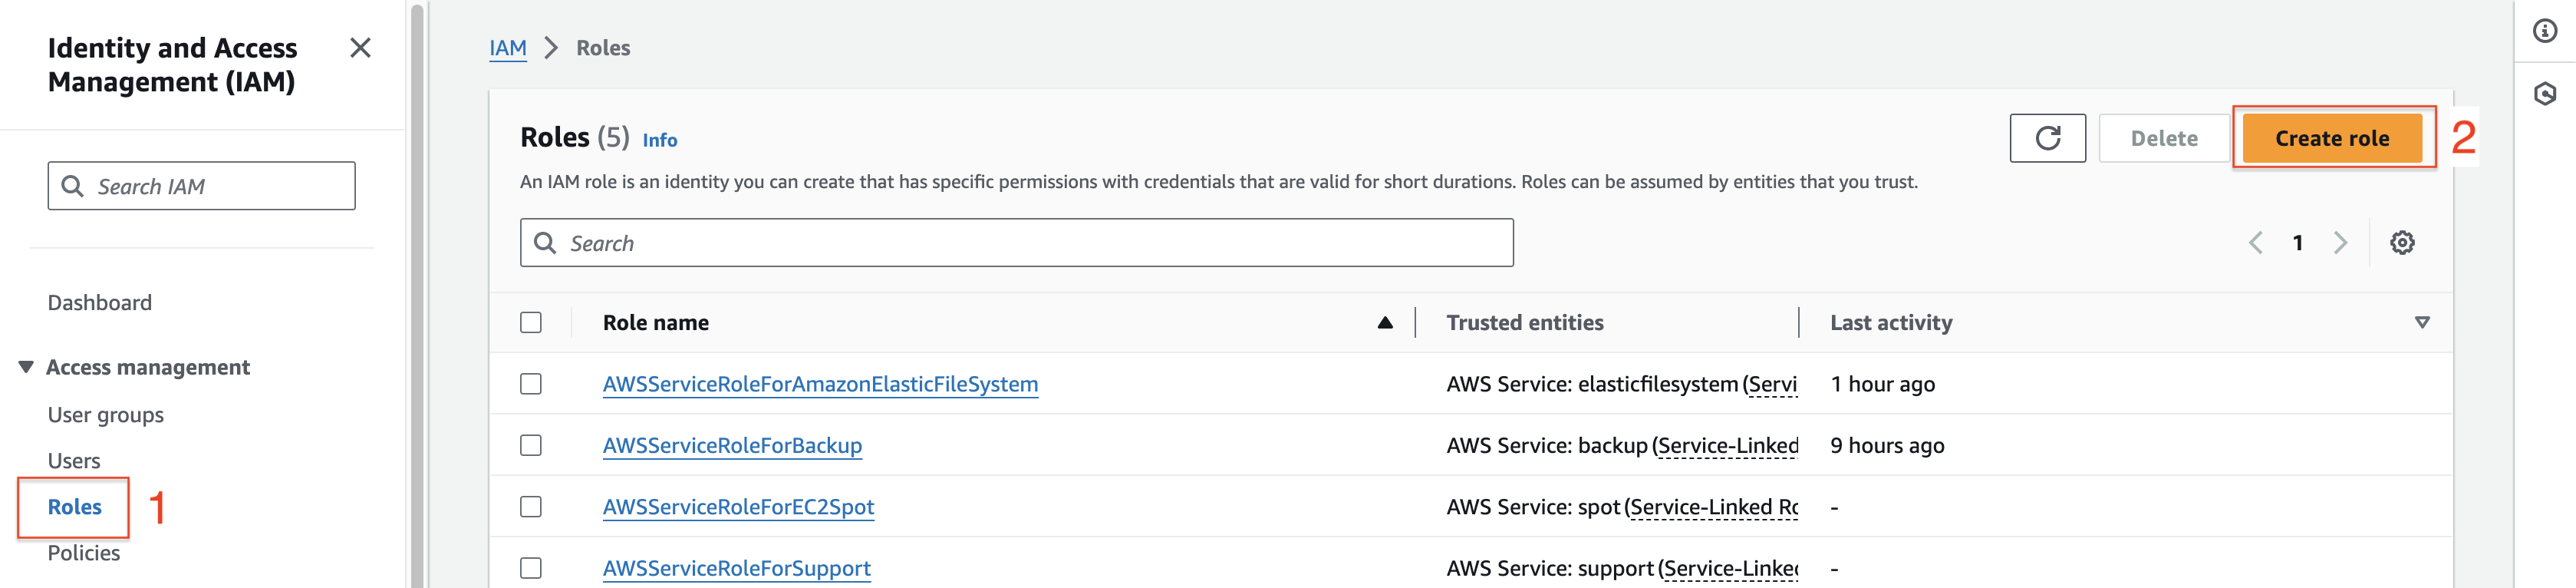Click the Role name column header
Screen dimensions: 2576x588
click(x=656, y=323)
